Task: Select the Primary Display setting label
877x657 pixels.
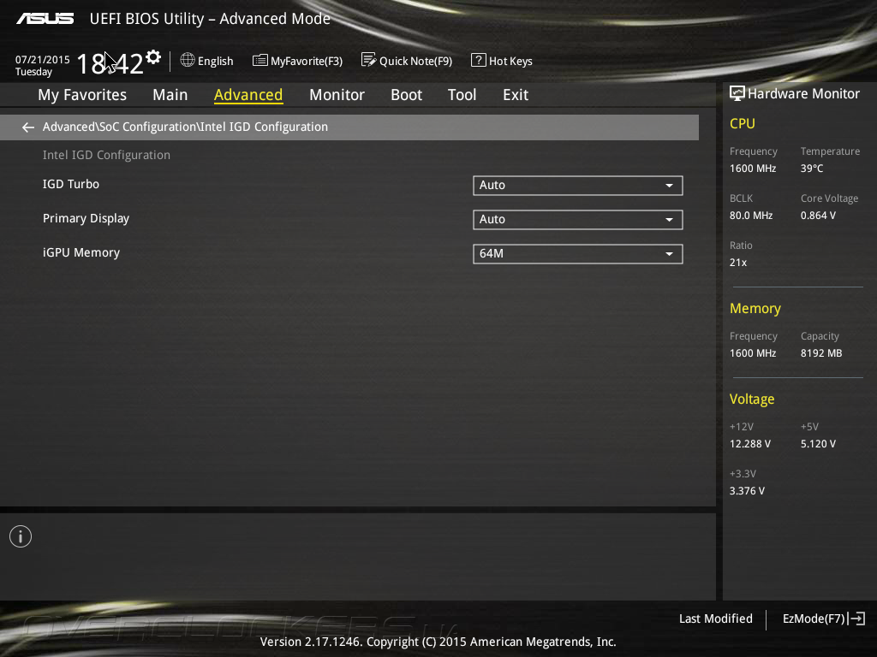Action: point(87,218)
